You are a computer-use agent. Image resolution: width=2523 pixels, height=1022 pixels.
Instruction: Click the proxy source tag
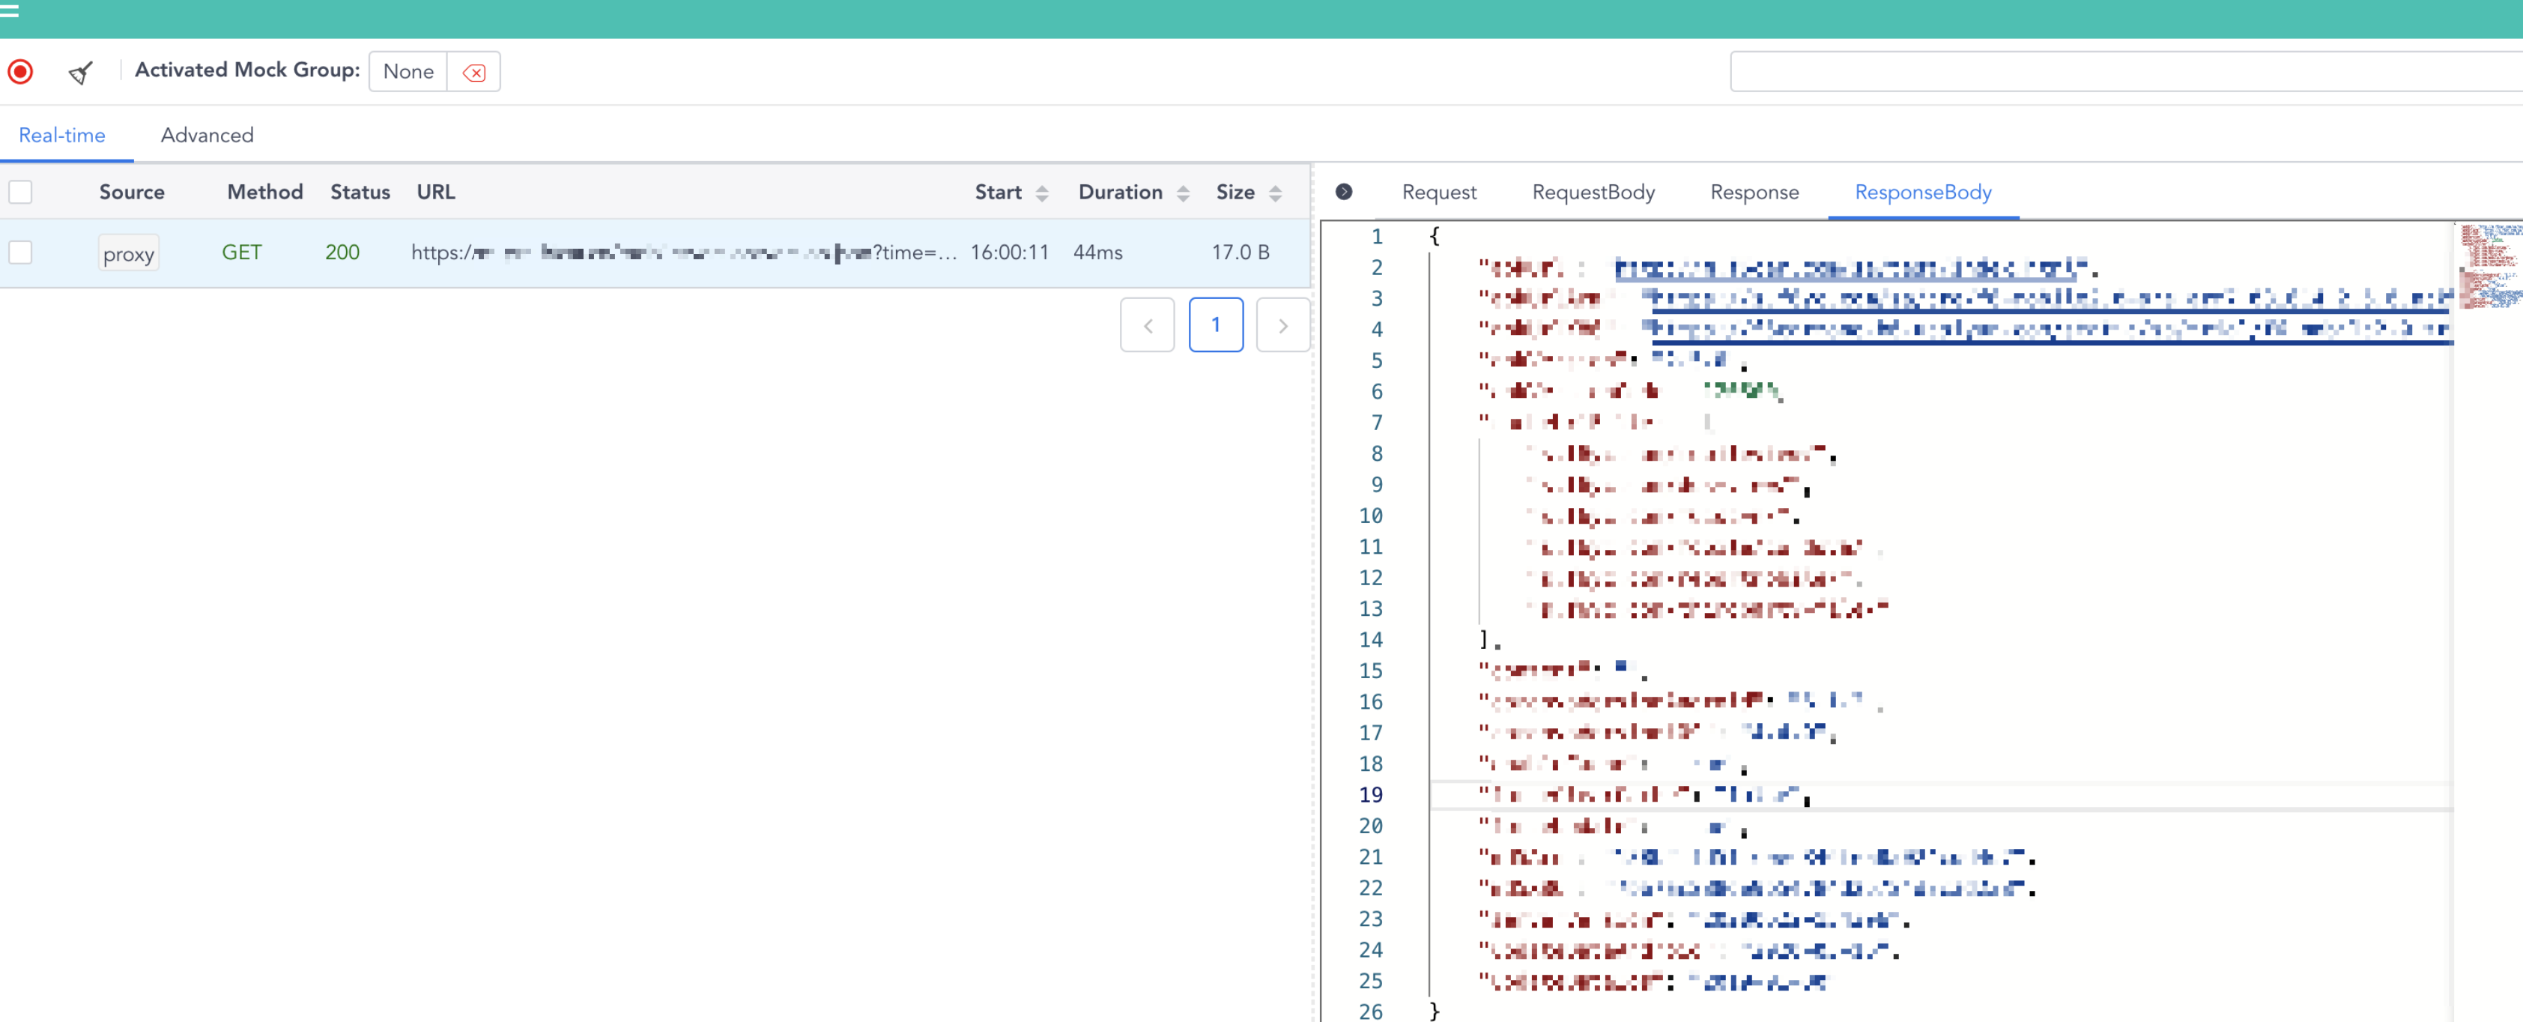(128, 254)
